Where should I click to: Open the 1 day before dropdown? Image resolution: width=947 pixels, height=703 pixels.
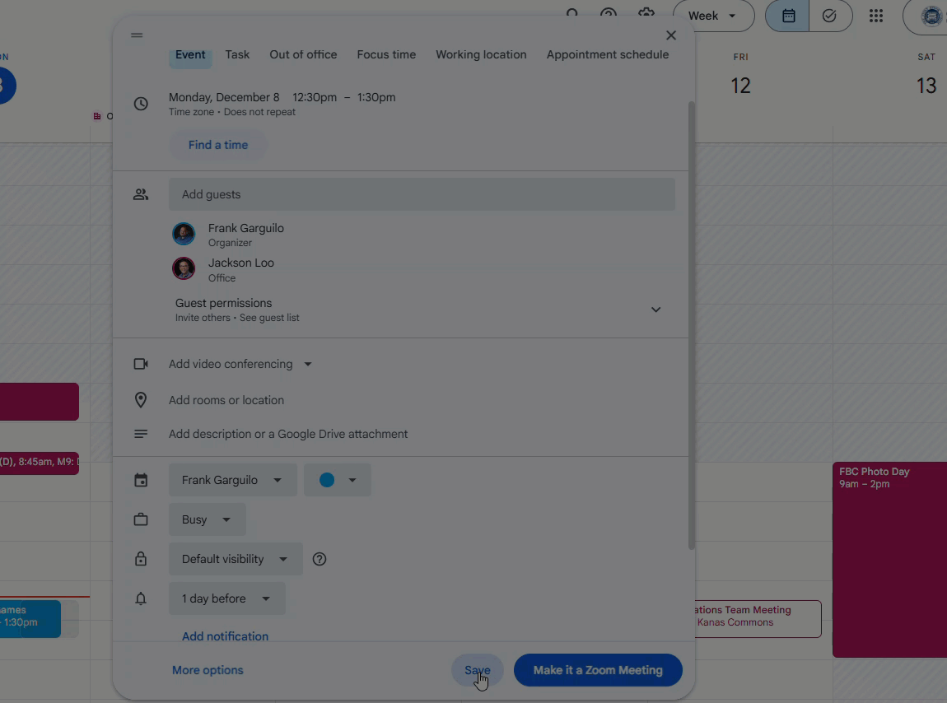(x=226, y=598)
